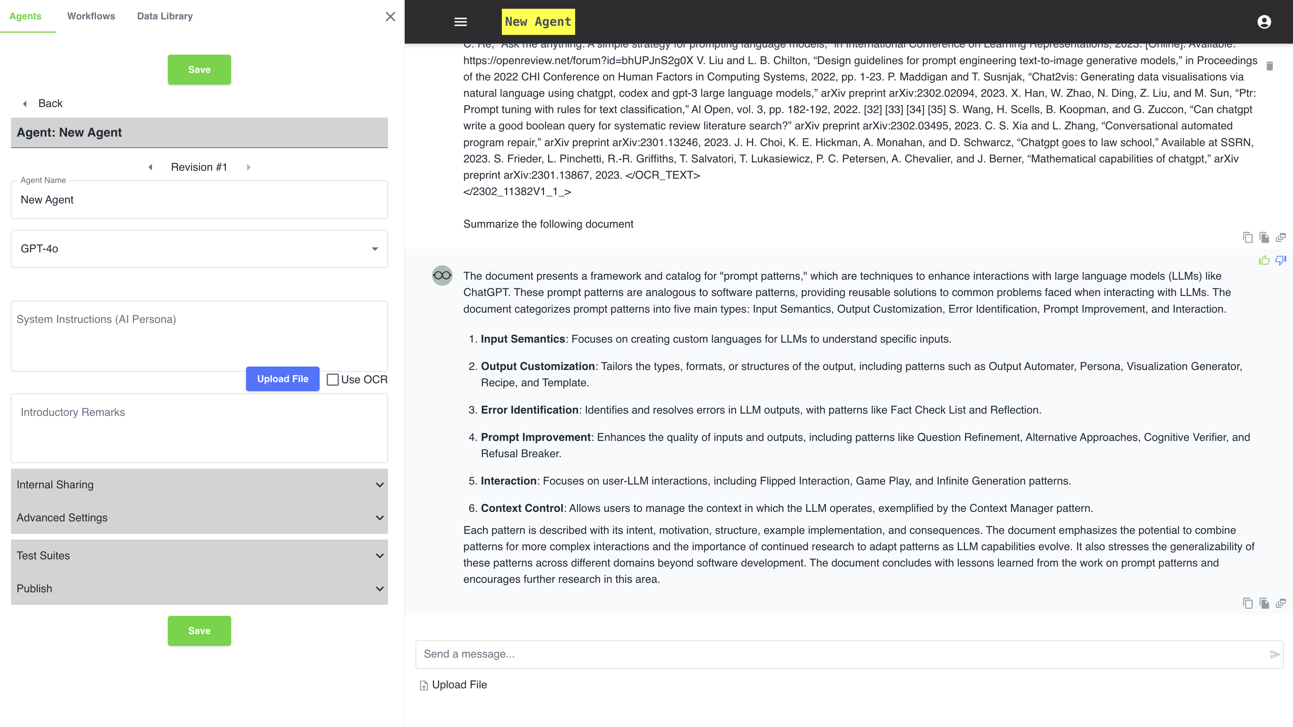Image resolution: width=1293 pixels, height=727 pixels.
Task: Switch to the Data Library tab
Action: [165, 16]
